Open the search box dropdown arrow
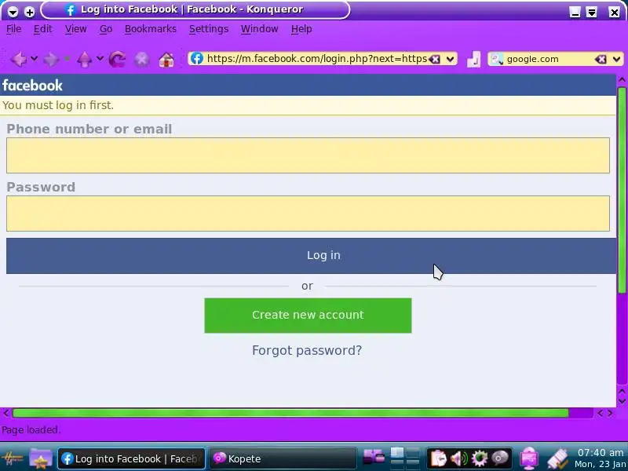This screenshot has width=628, height=471. tap(616, 60)
